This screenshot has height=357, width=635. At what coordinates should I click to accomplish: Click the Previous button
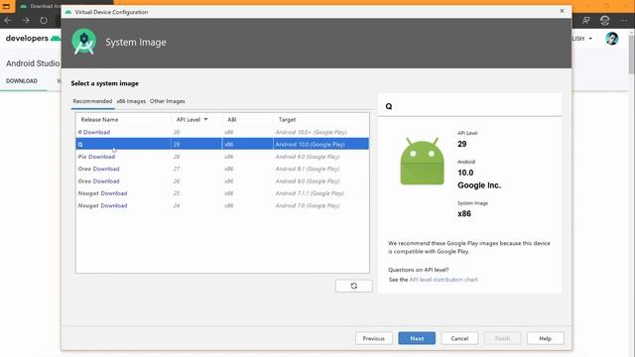click(373, 338)
